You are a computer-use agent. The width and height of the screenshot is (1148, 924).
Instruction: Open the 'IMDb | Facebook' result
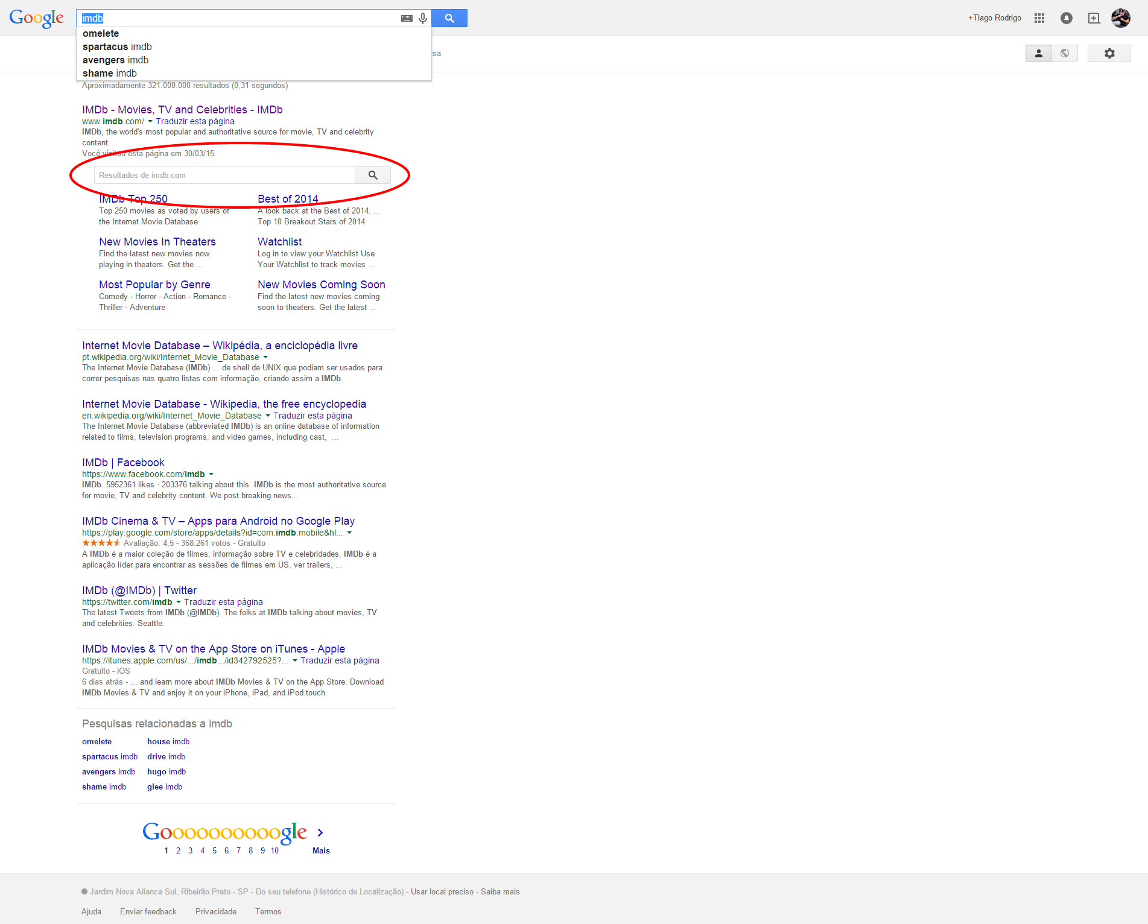(x=123, y=463)
